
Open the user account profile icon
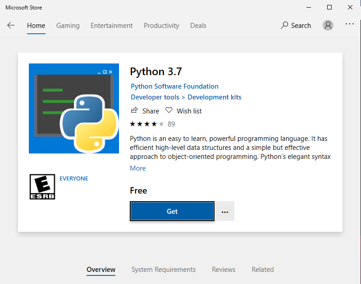tap(328, 25)
